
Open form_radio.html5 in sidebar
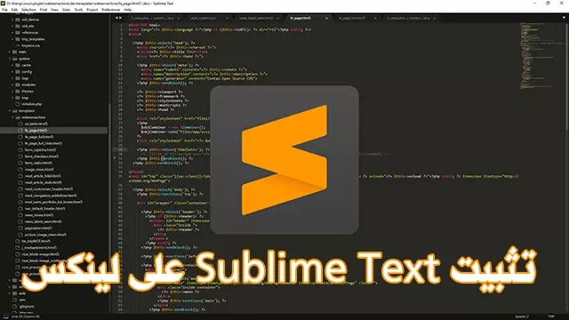pos(38,163)
